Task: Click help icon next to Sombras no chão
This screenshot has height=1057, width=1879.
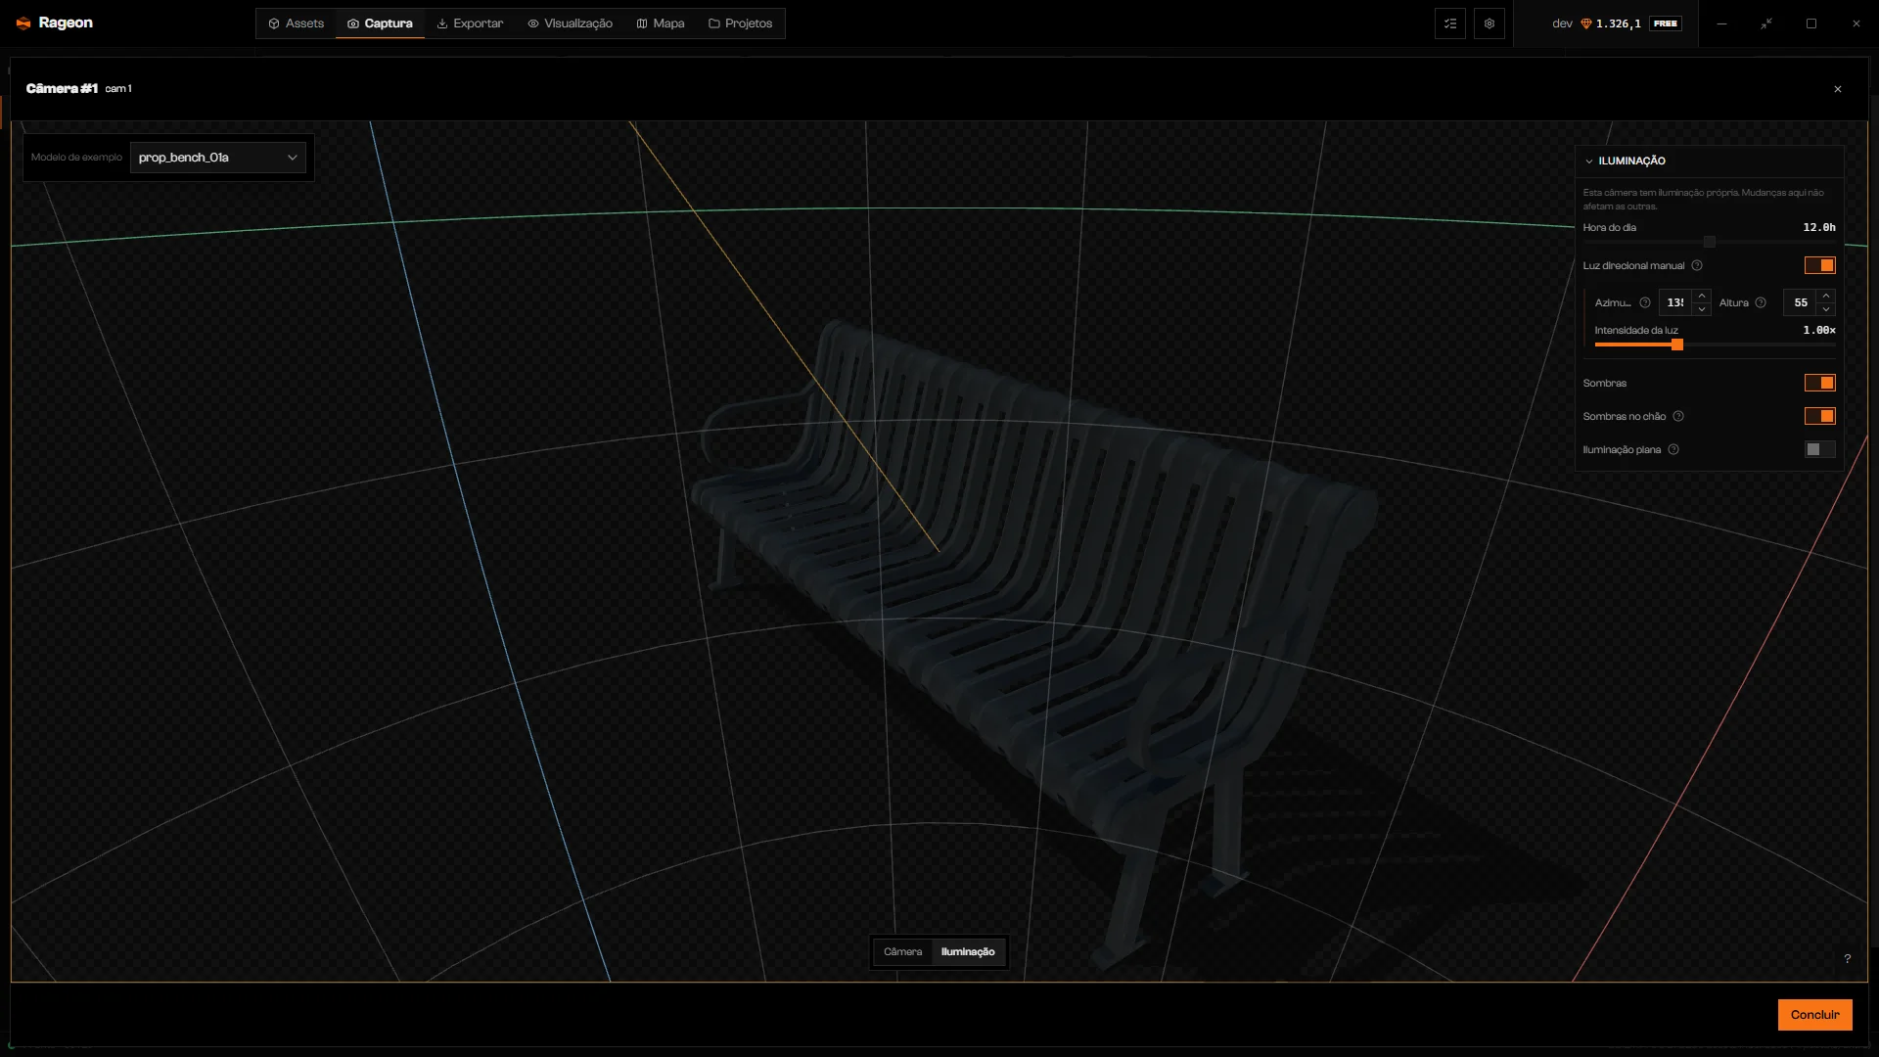Action: coord(1678,416)
